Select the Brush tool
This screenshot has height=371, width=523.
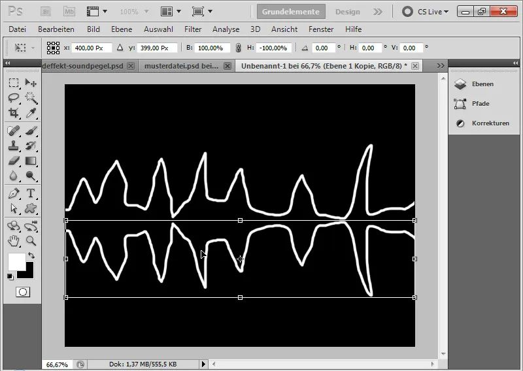(x=31, y=131)
